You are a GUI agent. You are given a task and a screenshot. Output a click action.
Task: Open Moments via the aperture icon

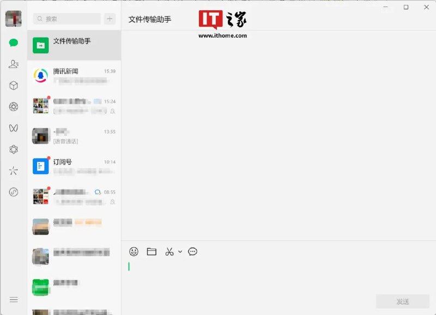point(13,107)
